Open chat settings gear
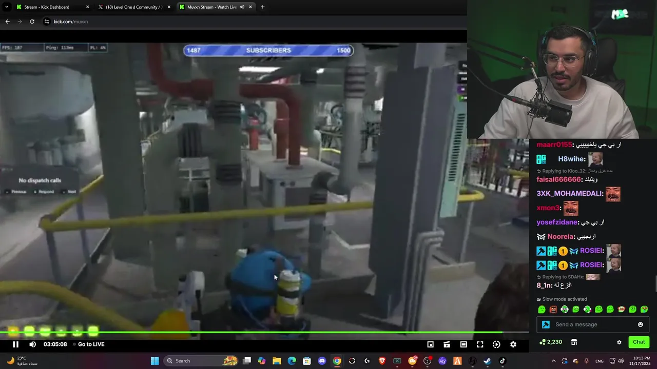 pos(619,342)
